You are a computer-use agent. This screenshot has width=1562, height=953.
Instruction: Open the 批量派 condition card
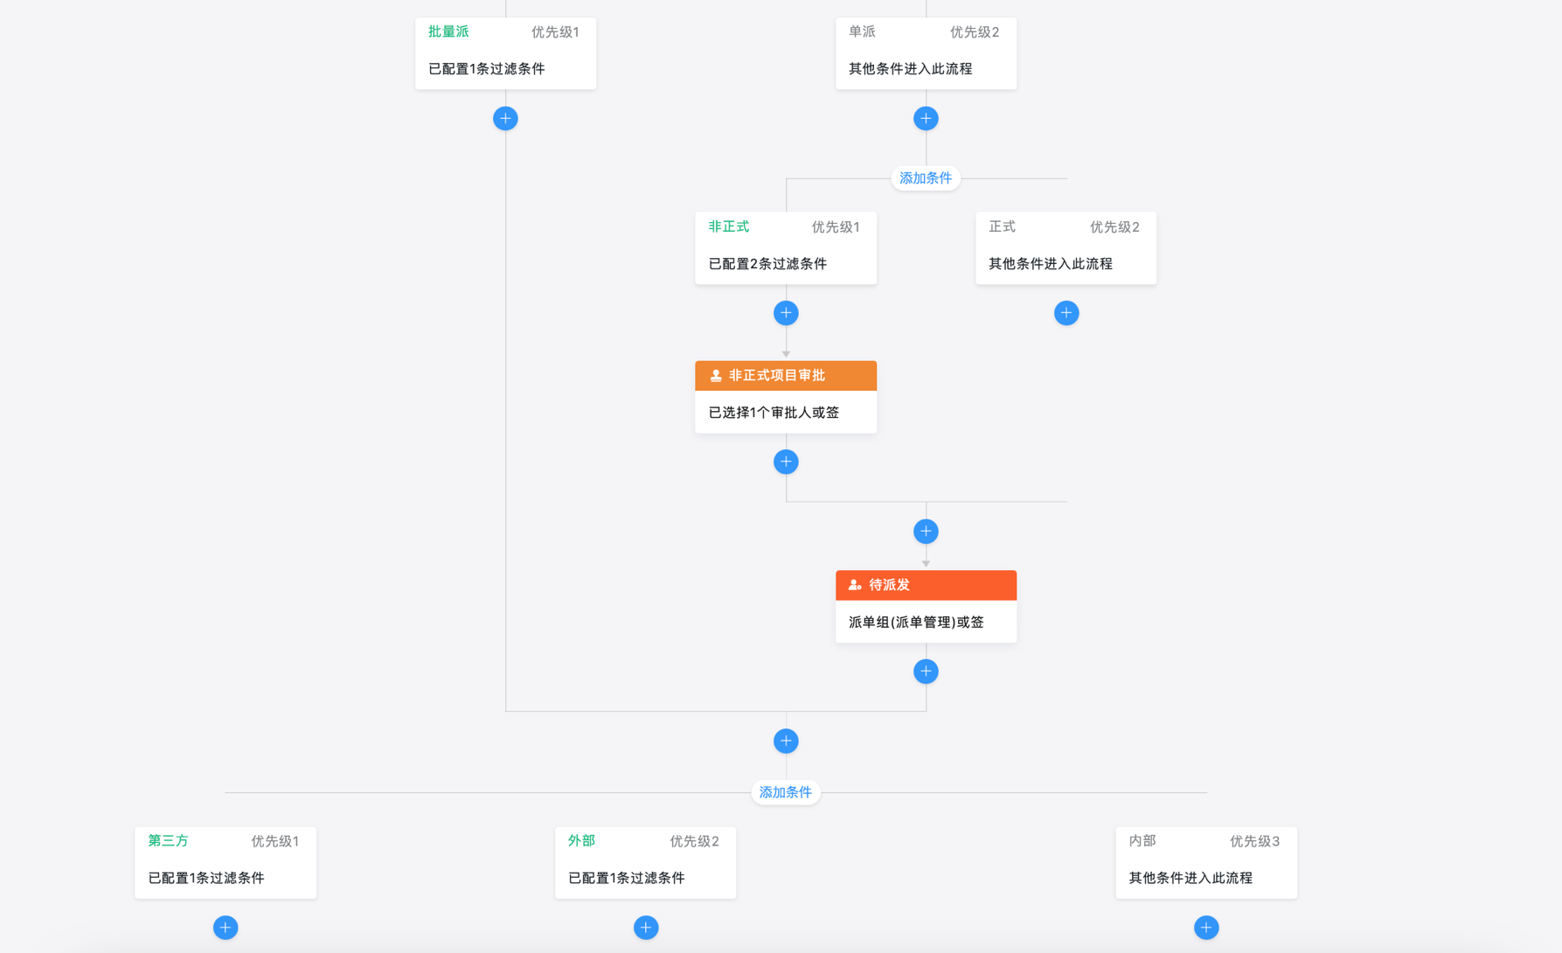505,53
